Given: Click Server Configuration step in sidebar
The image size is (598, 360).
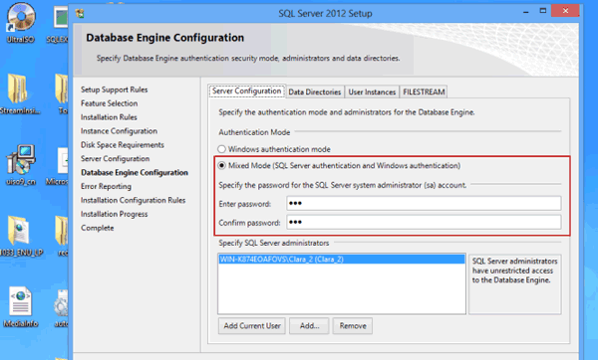Looking at the screenshot, I should [115, 159].
